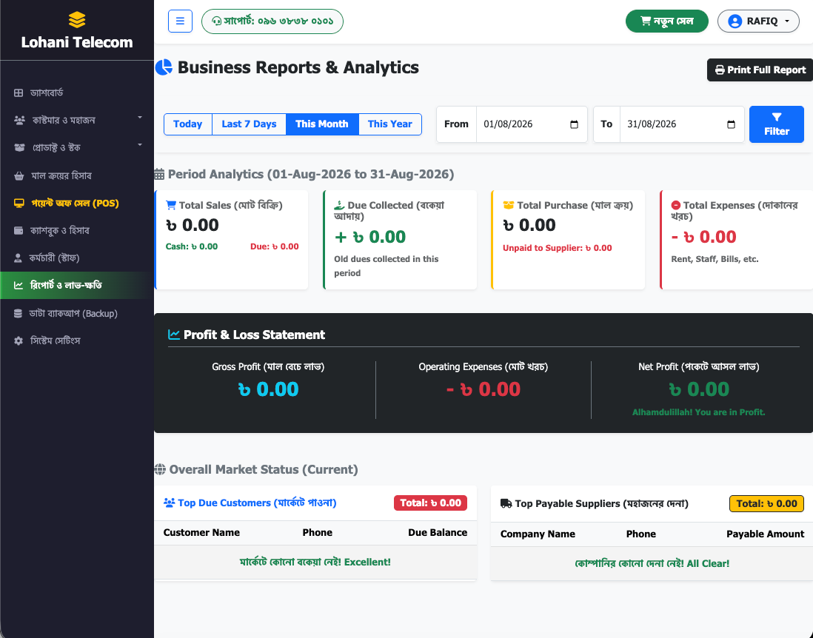The width and height of the screenshot is (813, 638).
Task: Click the cart icon on নতুন সেল
Action: pyautogui.click(x=646, y=21)
